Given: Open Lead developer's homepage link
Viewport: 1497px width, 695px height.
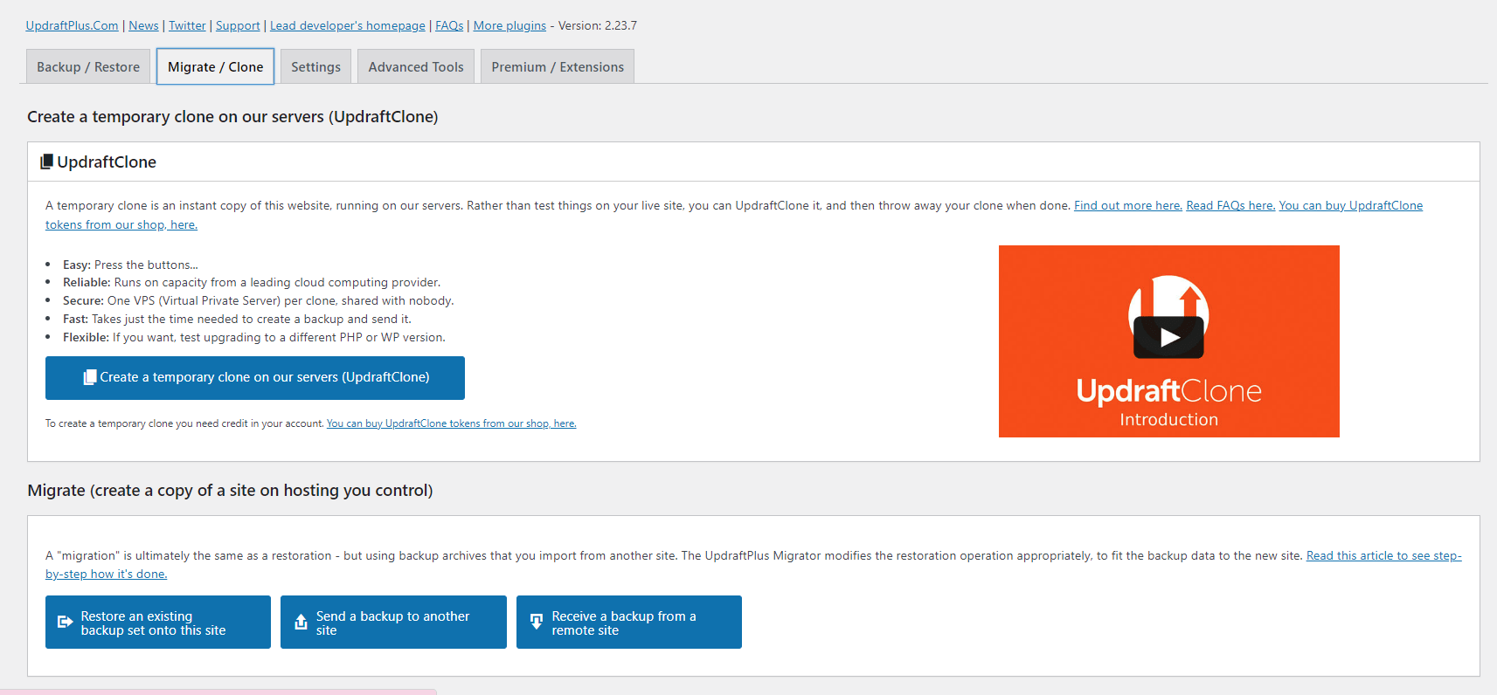Looking at the screenshot, I should [348, 25].
